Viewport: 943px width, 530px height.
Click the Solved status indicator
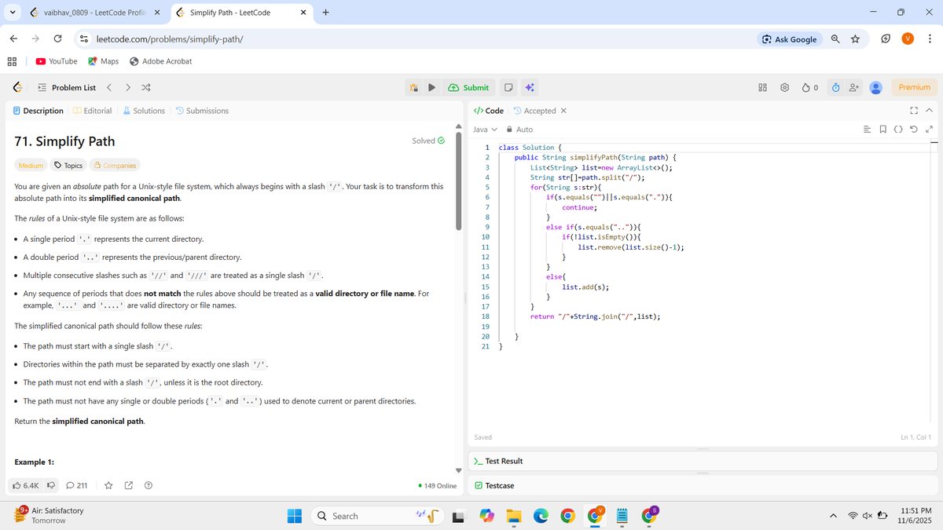428,141
